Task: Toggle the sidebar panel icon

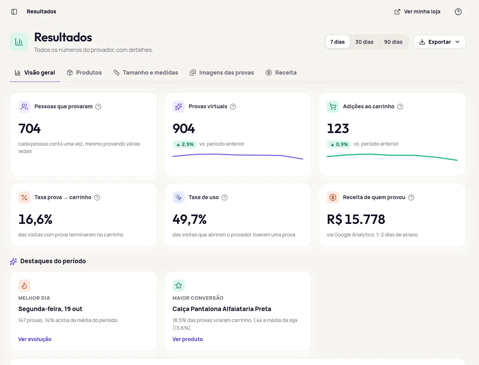Action: [x=14, y=12]
